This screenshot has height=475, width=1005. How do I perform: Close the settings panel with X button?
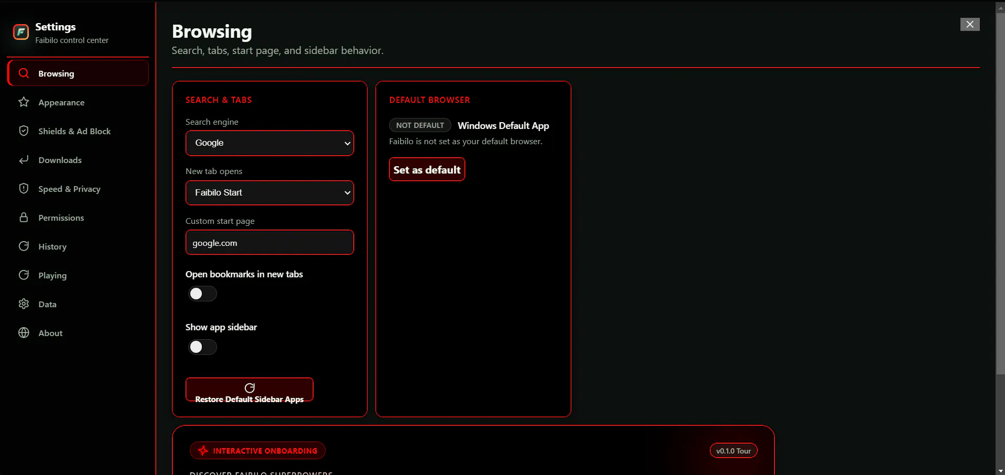[x=970, y=24]
